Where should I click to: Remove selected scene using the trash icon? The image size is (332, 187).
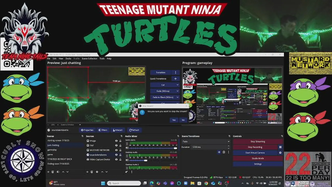[53, 172]
